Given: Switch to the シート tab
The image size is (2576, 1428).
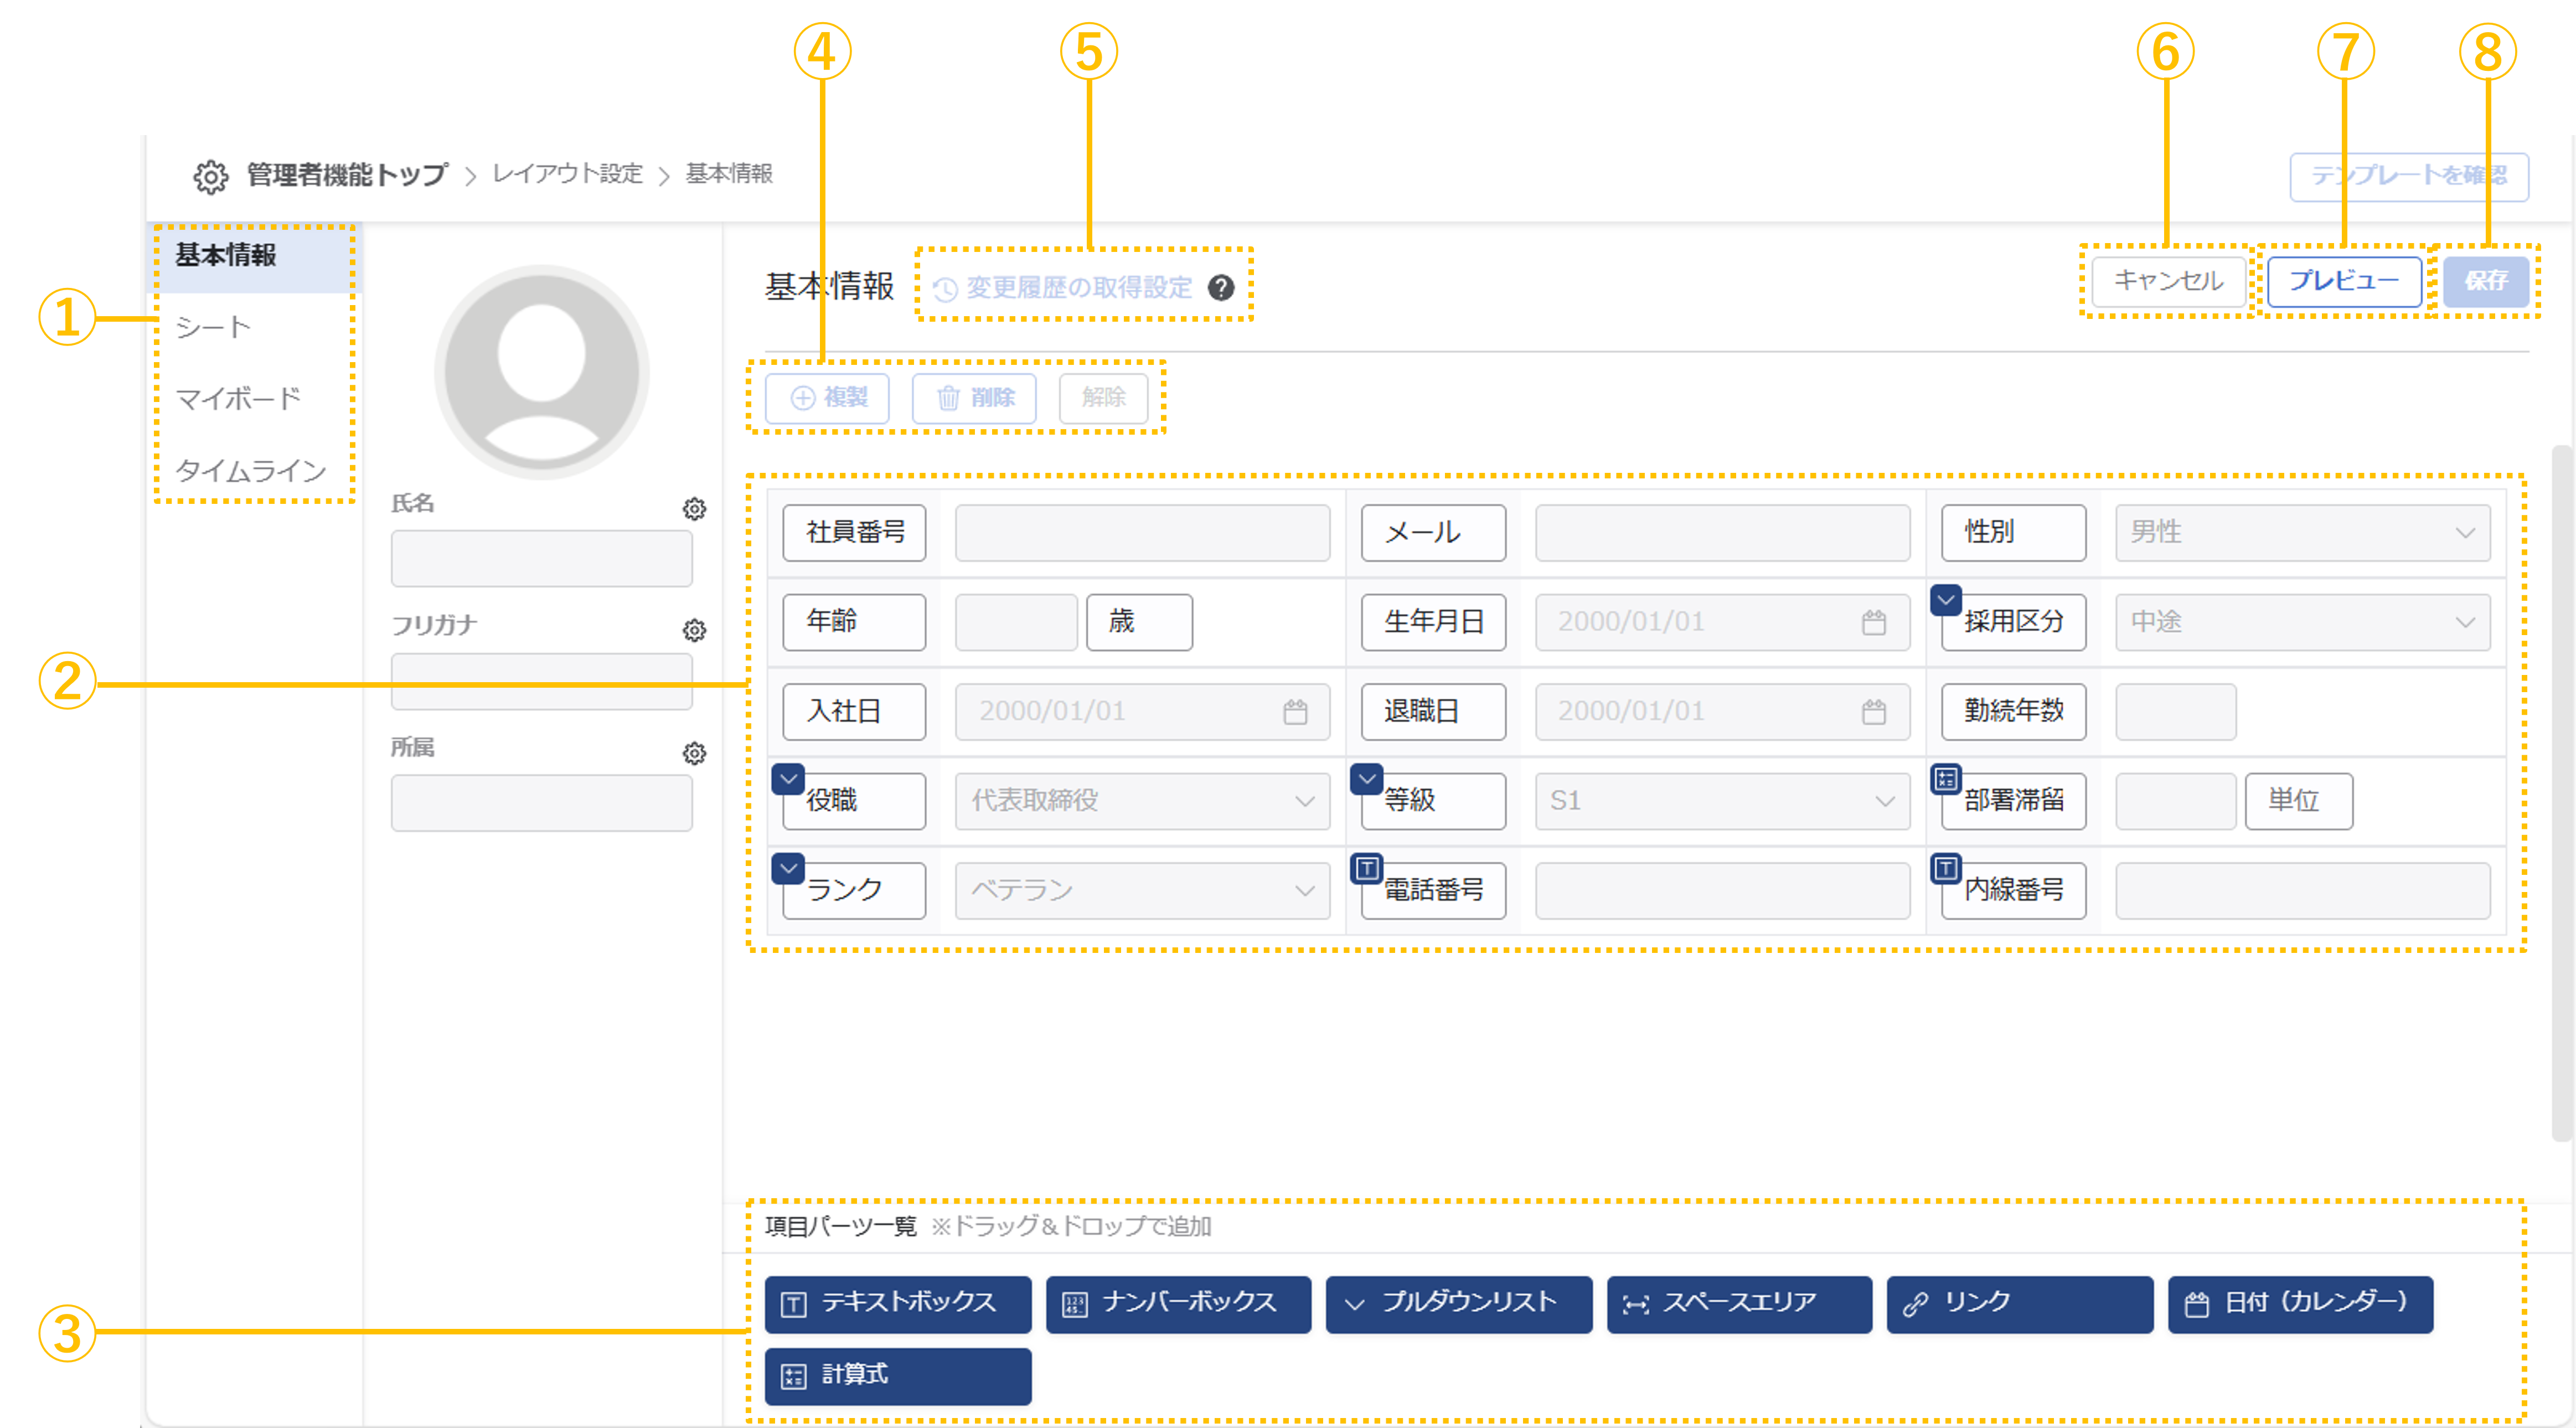Looking at the screenshot, I should [x=213, y=326].
